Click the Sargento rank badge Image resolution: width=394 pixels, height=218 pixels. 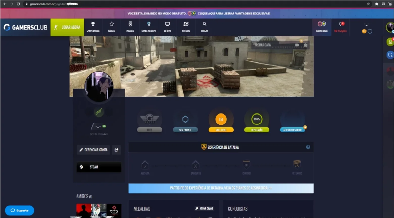click(x=196, y=165)
